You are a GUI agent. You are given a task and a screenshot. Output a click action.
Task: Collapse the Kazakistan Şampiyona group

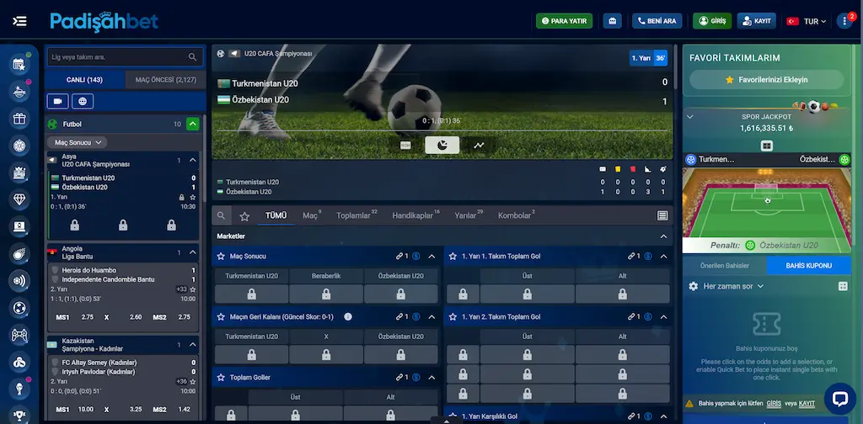[x=193, y=344]
